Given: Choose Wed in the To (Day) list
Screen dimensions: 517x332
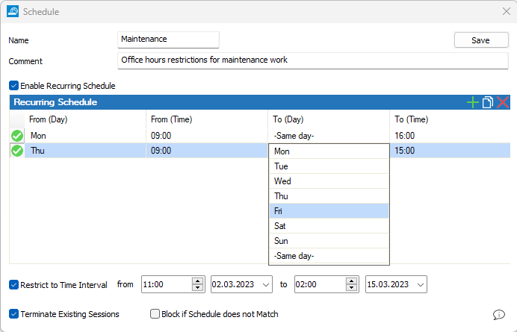Looking at the screenshot, I should pyautogui.click(x=329, y=181).
